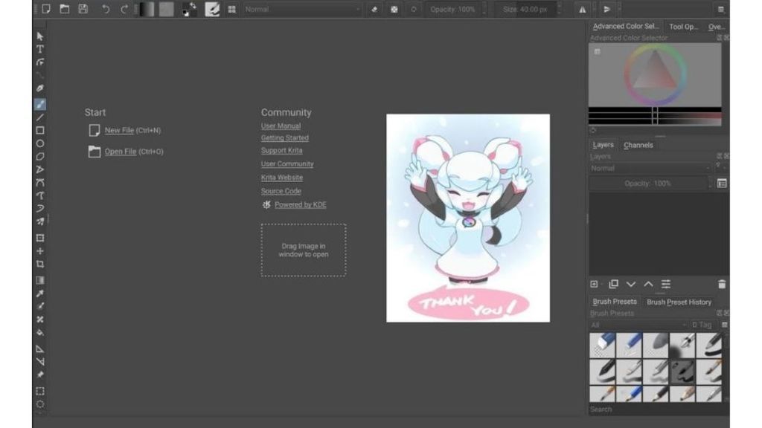Toggle preserve alpha
762x428 pixels.
[394, 9]
